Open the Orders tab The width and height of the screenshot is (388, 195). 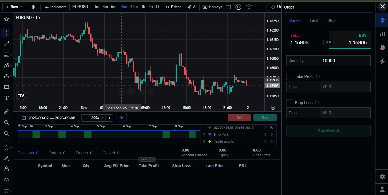57,153
